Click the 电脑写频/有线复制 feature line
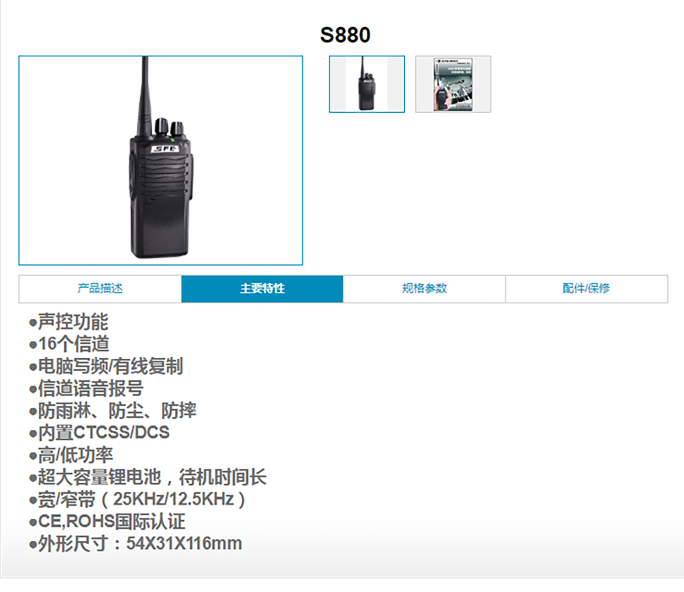 (106, 366)
